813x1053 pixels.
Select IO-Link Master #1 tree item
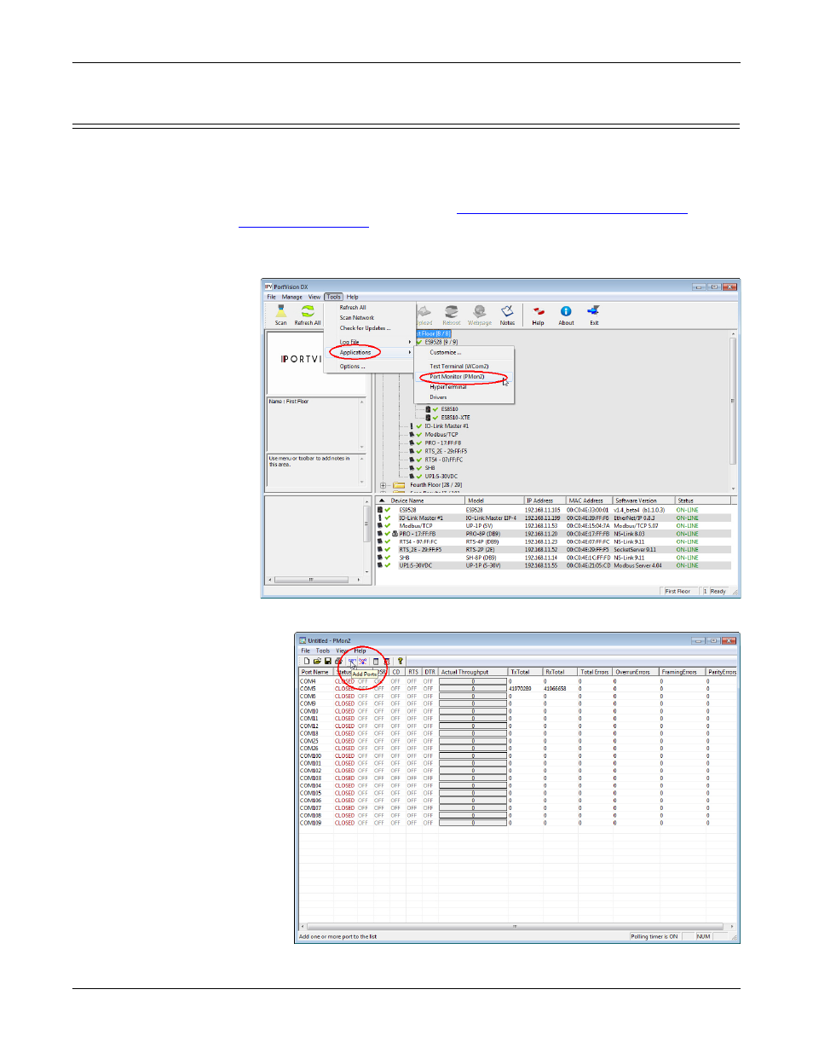(x=447, y=426)
